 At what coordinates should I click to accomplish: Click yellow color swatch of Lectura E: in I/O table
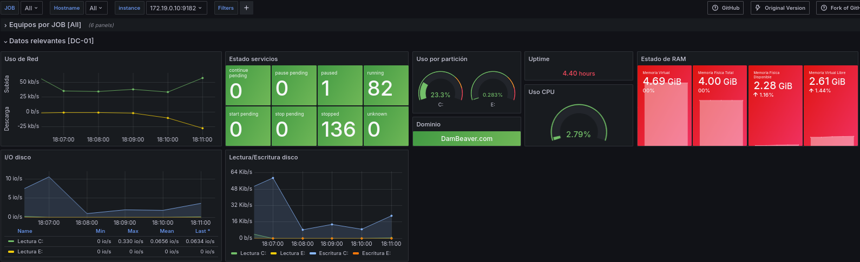coord(11,252)
